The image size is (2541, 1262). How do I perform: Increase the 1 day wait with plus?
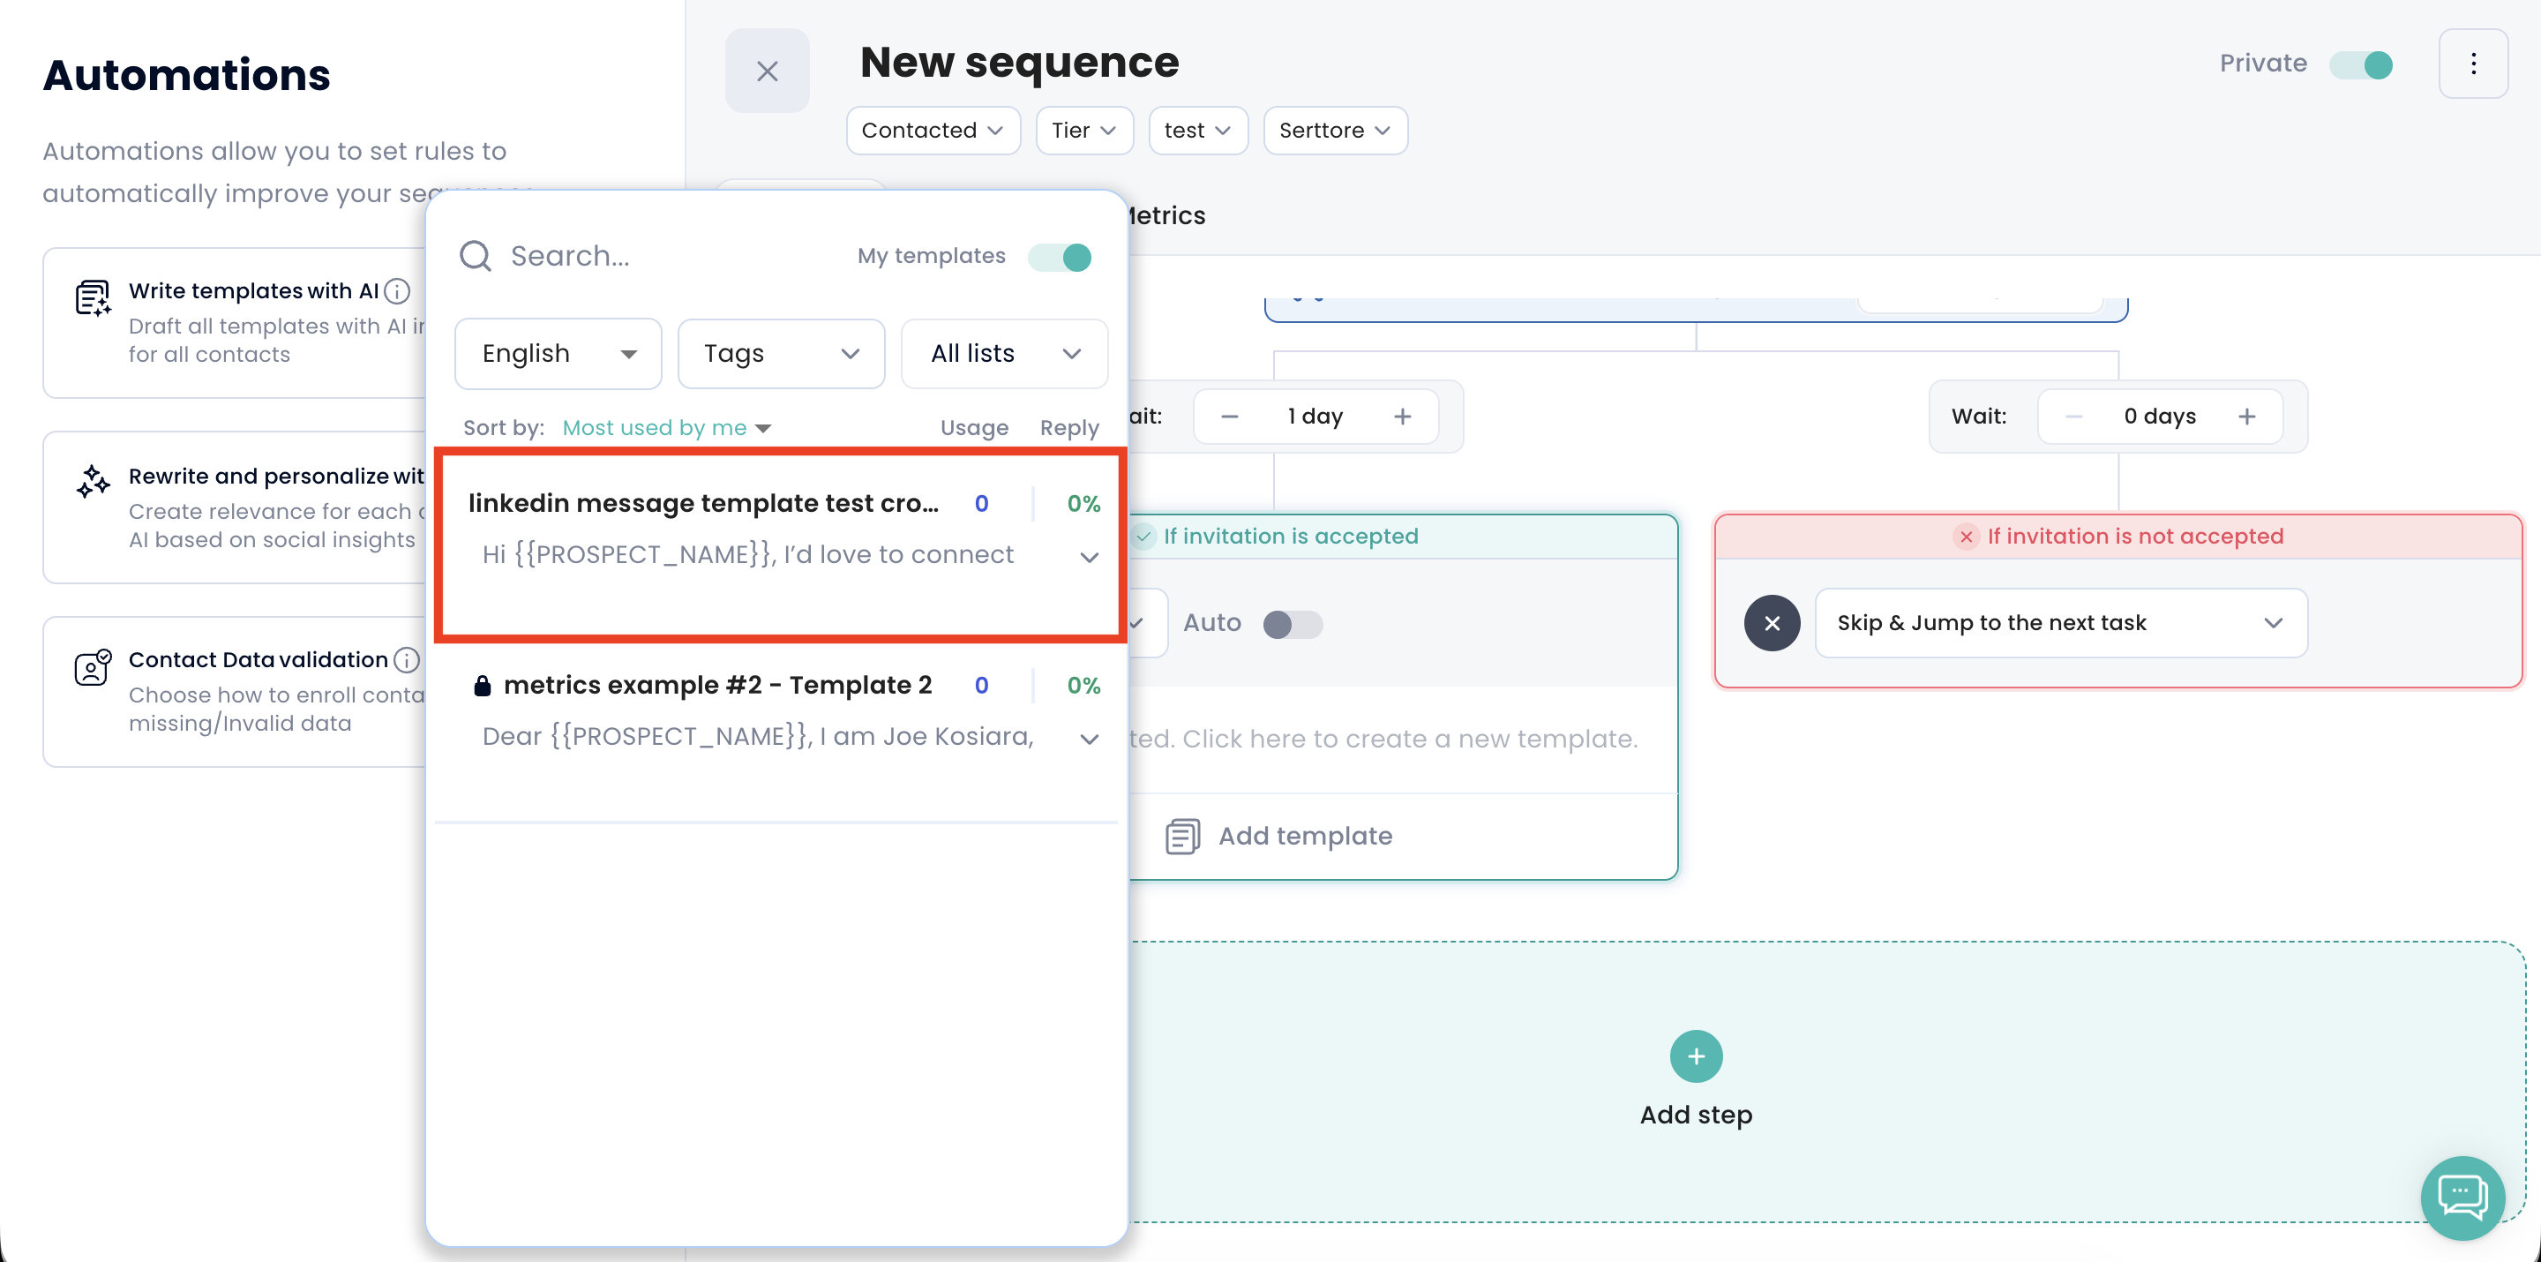1402,417
